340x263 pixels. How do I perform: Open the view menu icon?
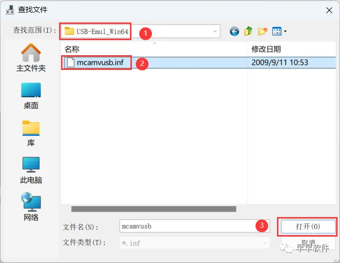pos(277,31)
